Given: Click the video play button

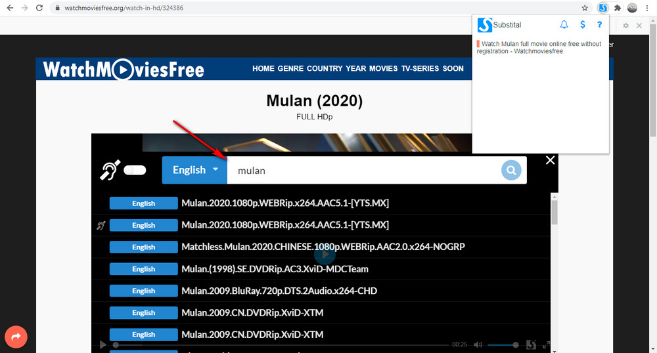Looking at the screenshot, I should coord(102,344).
